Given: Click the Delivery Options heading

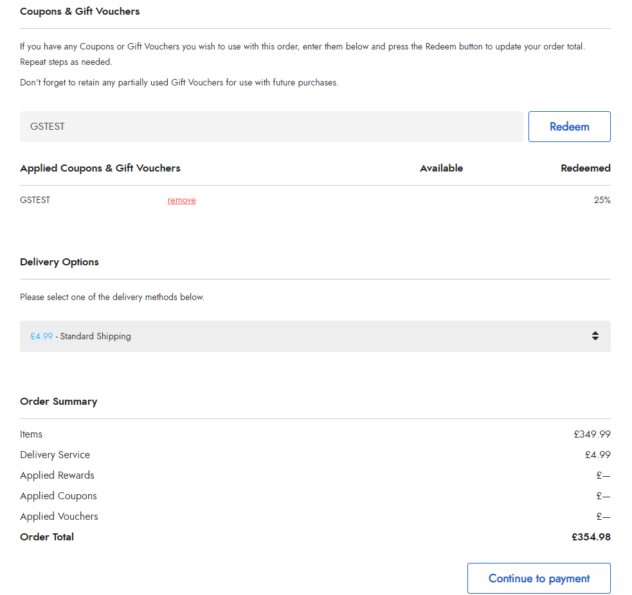Looking at the screenshot, I should coord(59,262).
